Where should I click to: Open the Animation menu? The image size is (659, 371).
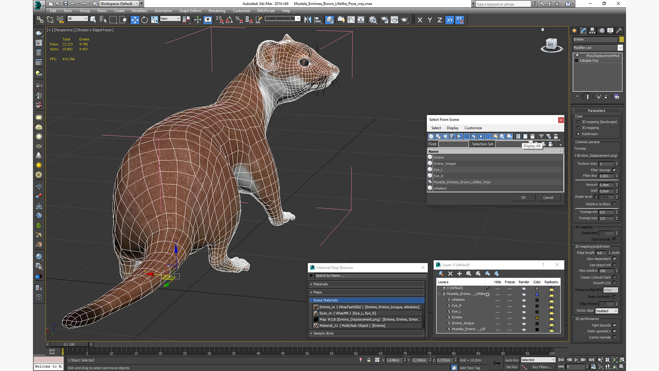tap(163, 11)
